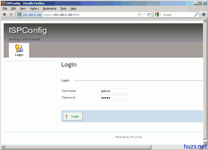This screenshot has width=208, height=150.
Task: Bookmark this page with the star icon
Action: click(139, 14)
